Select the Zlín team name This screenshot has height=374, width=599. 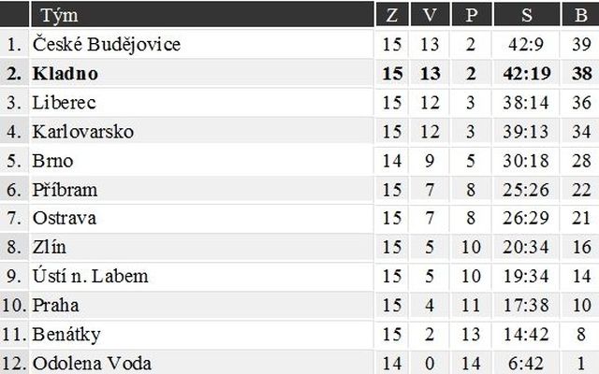point(50,247)
